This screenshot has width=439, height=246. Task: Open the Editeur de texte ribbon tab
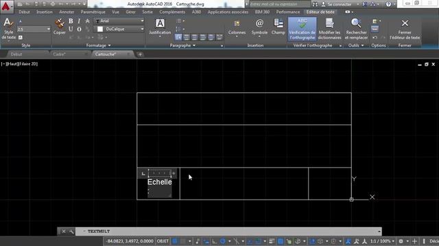click(320, 12)
